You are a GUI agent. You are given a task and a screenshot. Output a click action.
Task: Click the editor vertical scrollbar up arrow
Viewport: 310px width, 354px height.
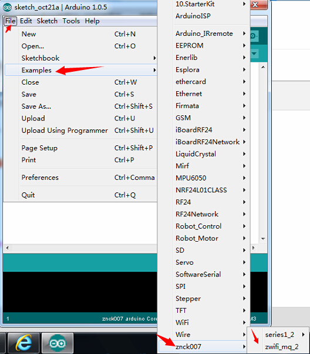263,67
